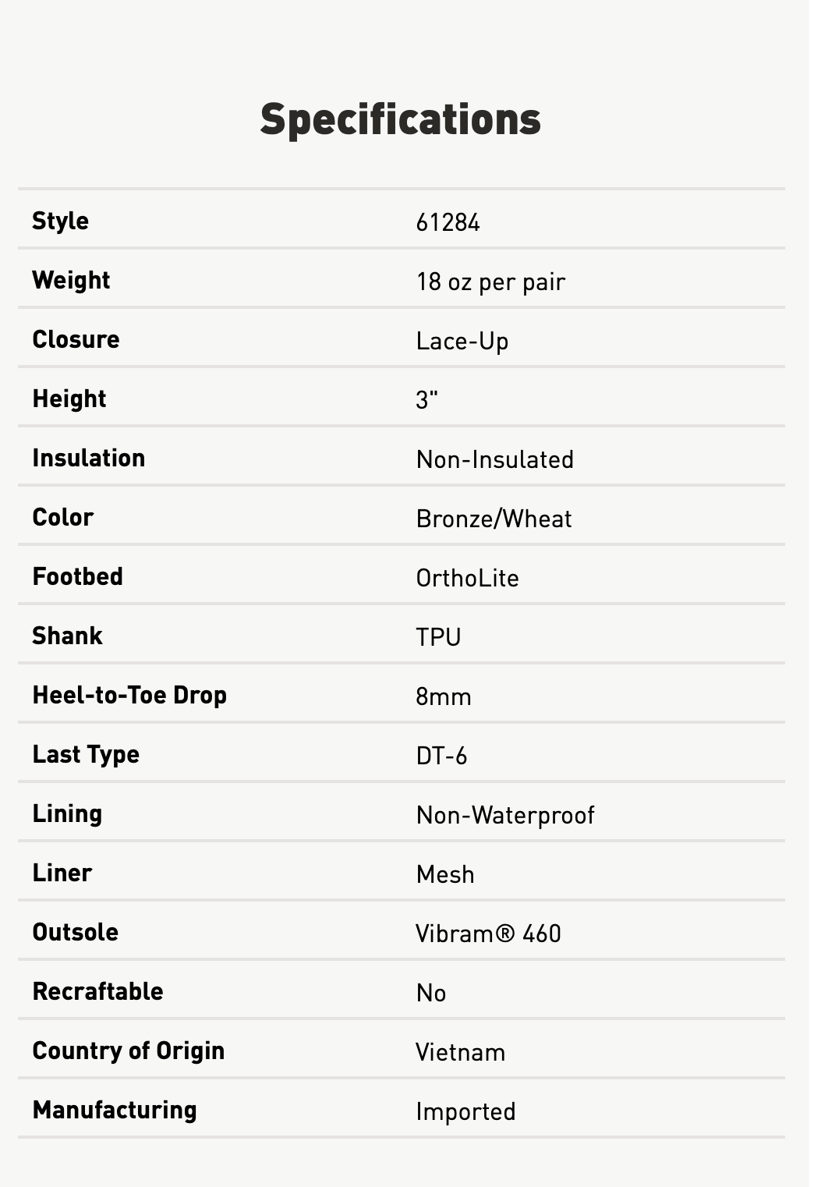Click the Non-Insulated value

(x=494, y=460)
